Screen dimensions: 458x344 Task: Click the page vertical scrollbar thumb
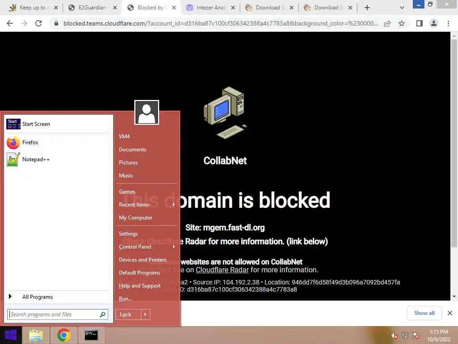[x=454, y=143]
